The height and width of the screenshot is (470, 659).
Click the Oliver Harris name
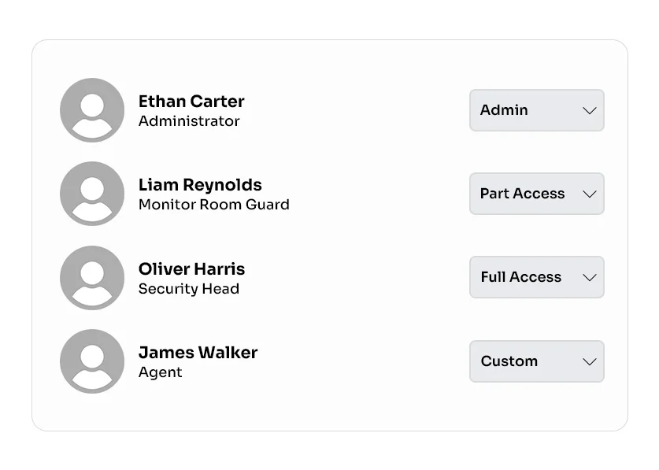pyautogui.click(x=191, y=269)
